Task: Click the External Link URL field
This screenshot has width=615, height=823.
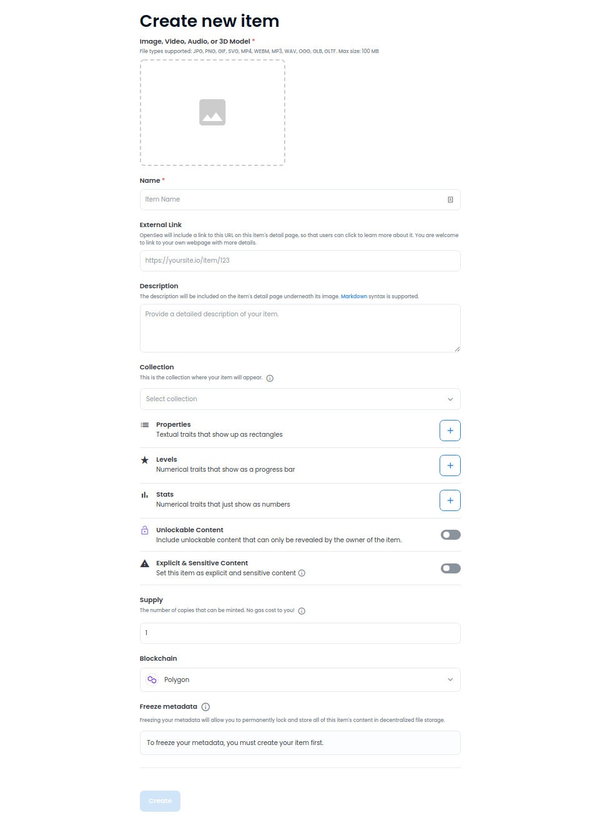Action: (x=300, y=261)
